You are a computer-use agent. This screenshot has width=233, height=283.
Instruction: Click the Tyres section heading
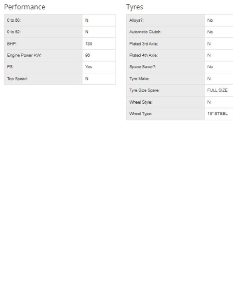[134, 7]
